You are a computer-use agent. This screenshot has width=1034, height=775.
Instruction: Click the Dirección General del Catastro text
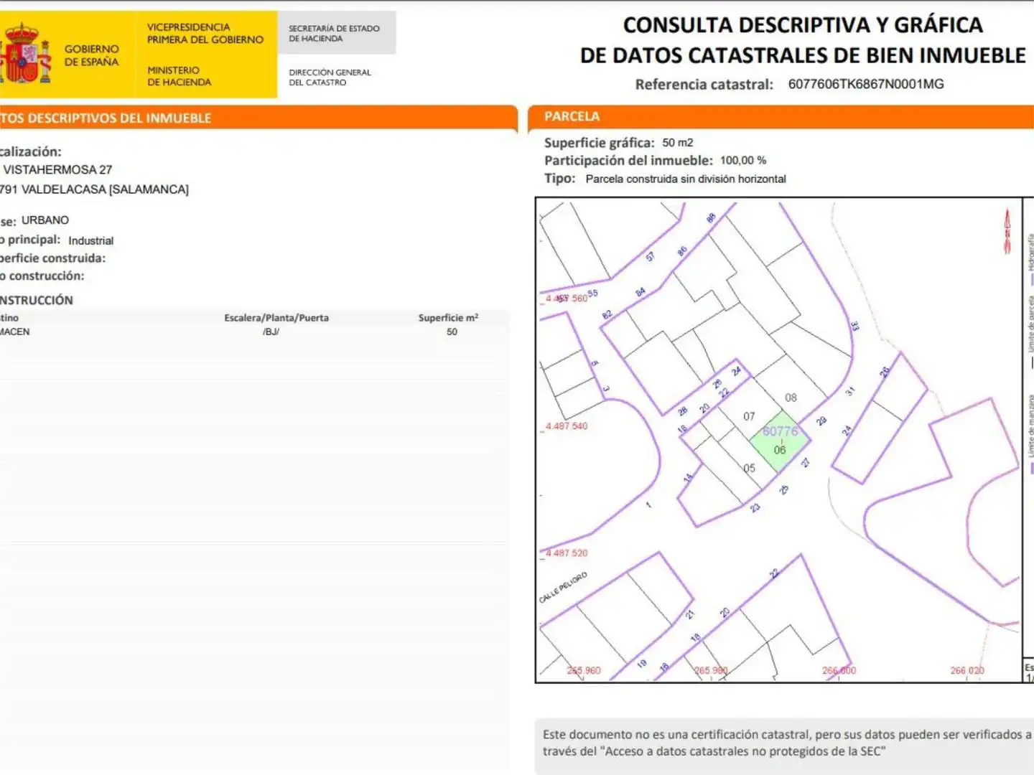pyautogui.click(x=330, y=77)
